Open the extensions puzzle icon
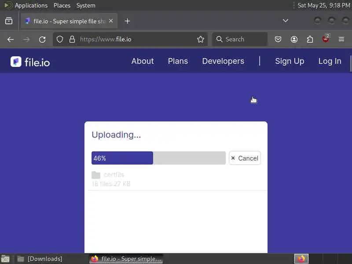 click(310, 39)
